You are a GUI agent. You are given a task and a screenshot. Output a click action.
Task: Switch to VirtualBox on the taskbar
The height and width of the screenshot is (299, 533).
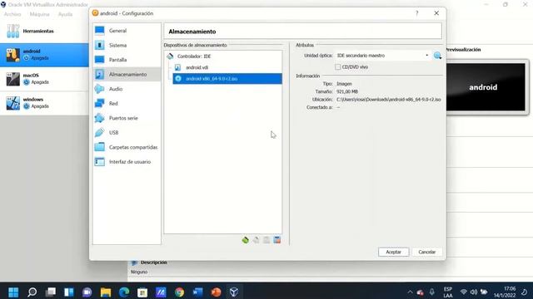coord(234,292)
